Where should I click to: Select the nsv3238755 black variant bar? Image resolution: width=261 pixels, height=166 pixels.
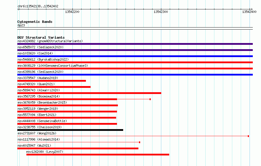pyautogui.click(x=70, y=130)
